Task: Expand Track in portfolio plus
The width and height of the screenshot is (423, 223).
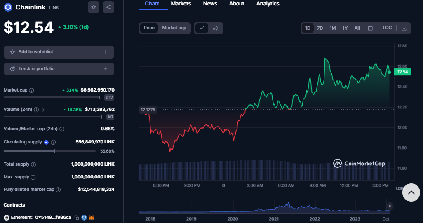Action: point(106,69)
